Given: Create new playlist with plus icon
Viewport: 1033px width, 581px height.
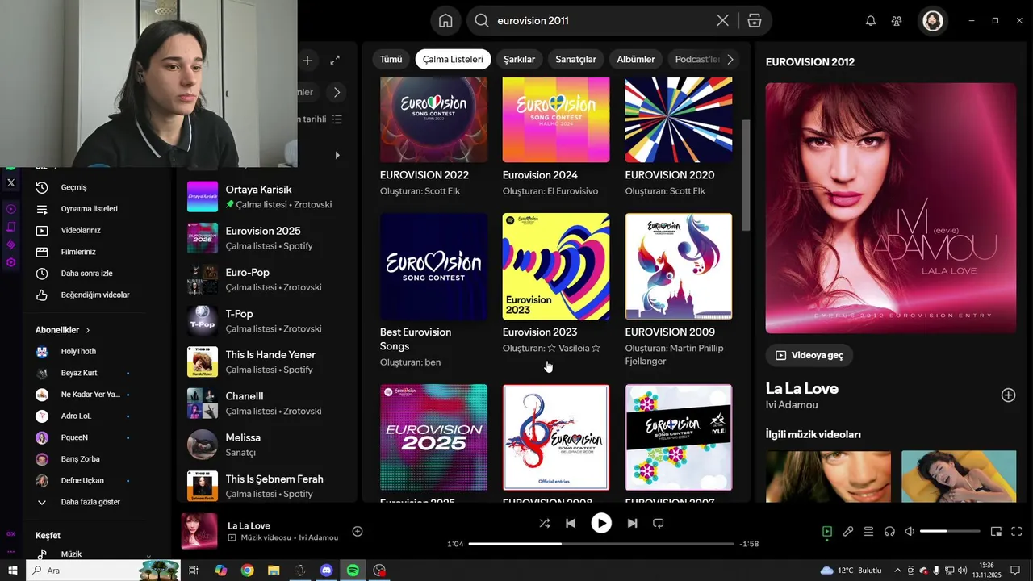Looking at the screenshot, I should click(307, 61).
